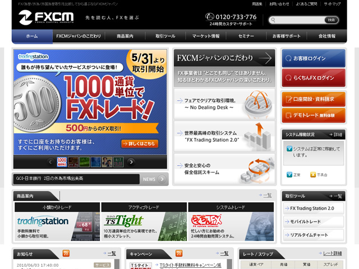Open the ホーム tab
Image resolution: width=359 pixels, height=269 pixels.
pos(31,36)
